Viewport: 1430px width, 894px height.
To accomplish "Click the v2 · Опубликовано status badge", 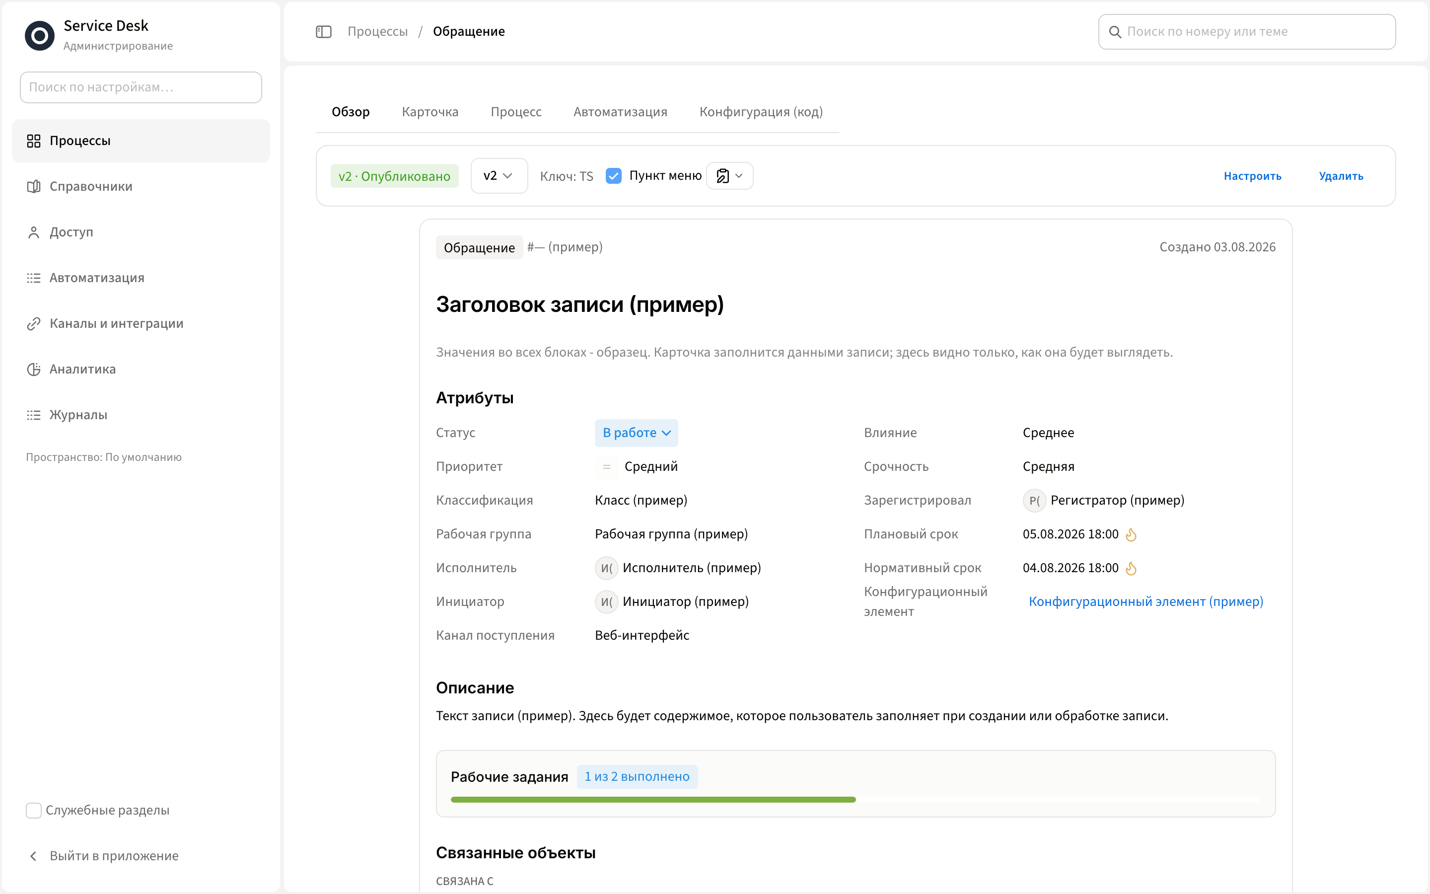I will tap(394, 176).
